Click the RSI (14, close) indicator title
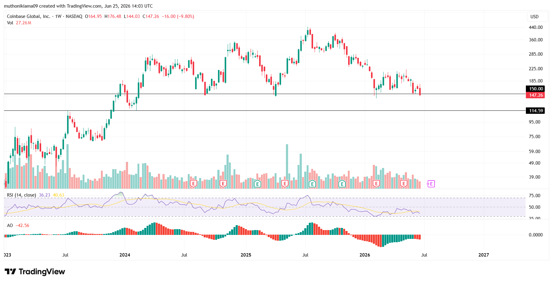The height and width of the screenshot is (283, 553). [21, 195]
